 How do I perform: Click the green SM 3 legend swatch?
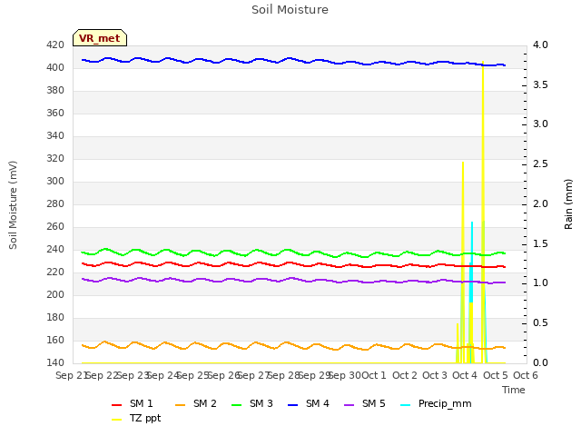coord(236,405)
